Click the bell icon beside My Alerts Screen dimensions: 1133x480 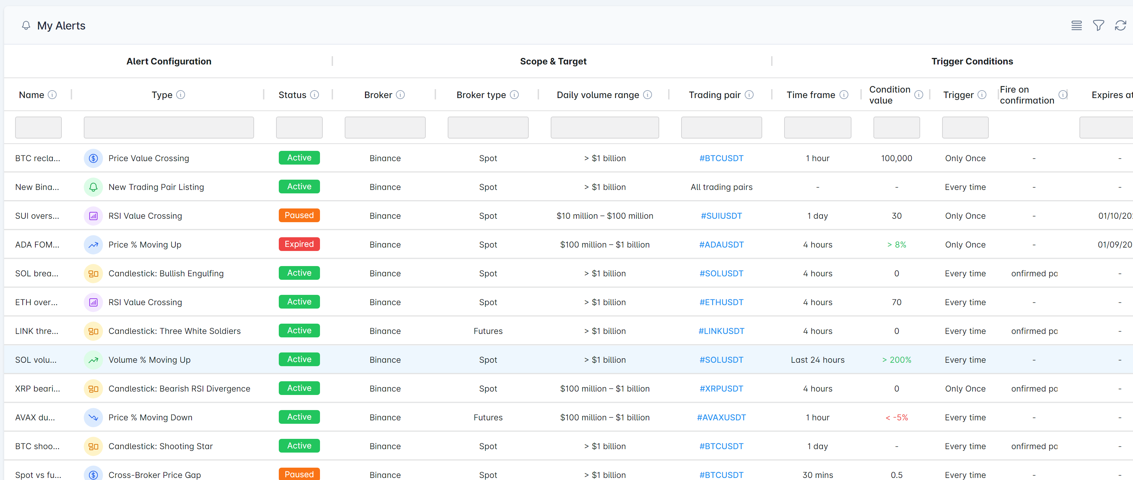coord(26,25)
